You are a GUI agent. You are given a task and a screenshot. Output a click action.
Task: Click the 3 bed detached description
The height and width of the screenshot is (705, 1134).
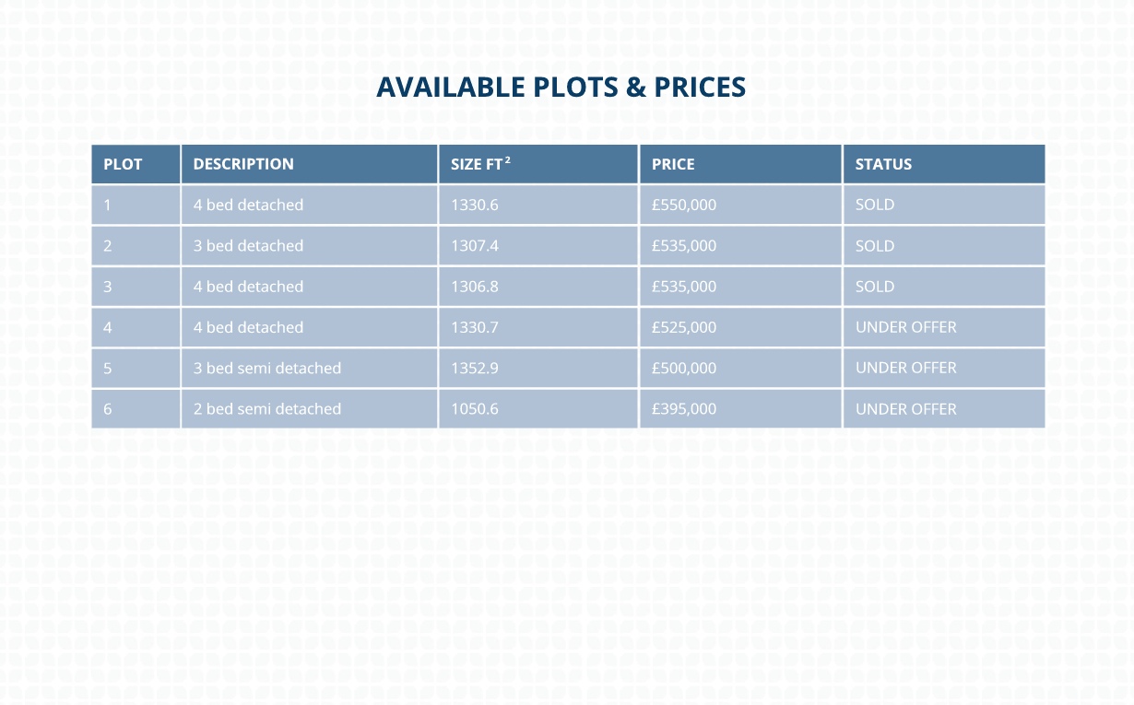click(248, 246)
